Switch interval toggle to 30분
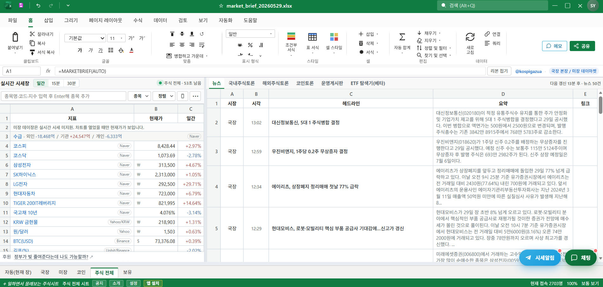 click(x=71, y=83)
